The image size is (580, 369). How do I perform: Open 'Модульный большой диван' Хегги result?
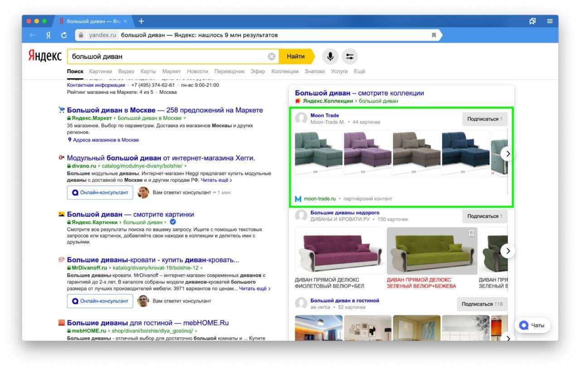click(161, 158)
